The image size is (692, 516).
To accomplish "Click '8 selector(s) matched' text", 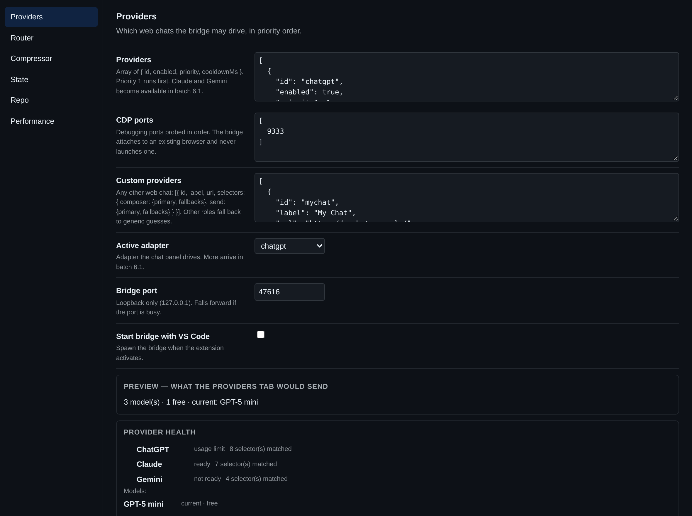I will pos(261,449).
